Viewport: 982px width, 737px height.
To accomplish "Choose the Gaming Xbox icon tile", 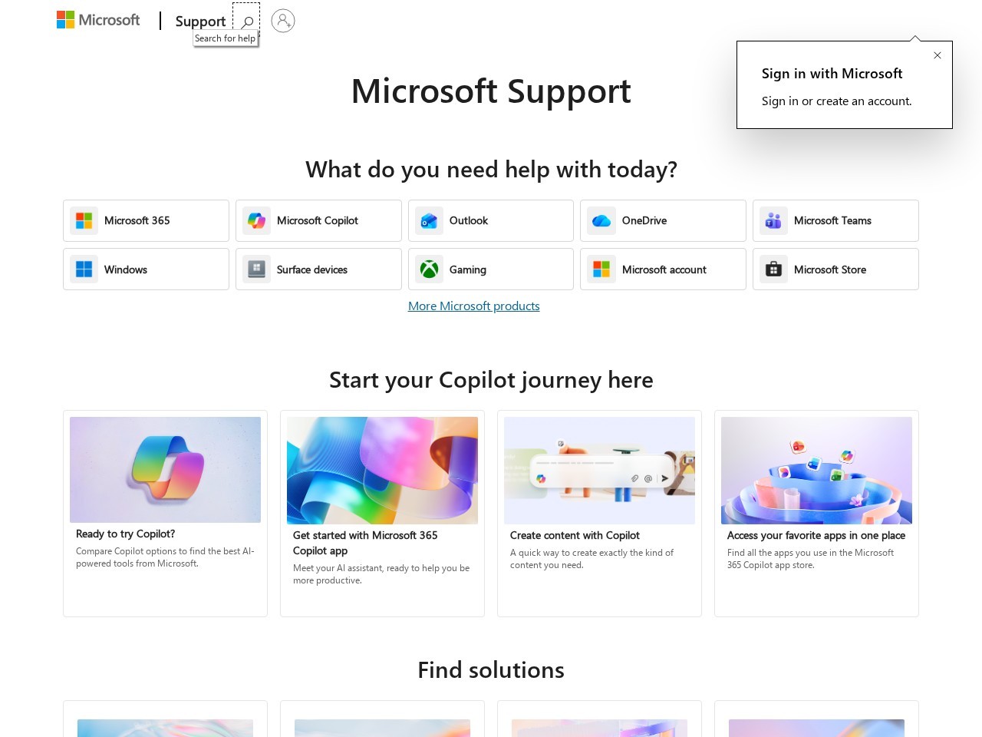I will (491, 269).
